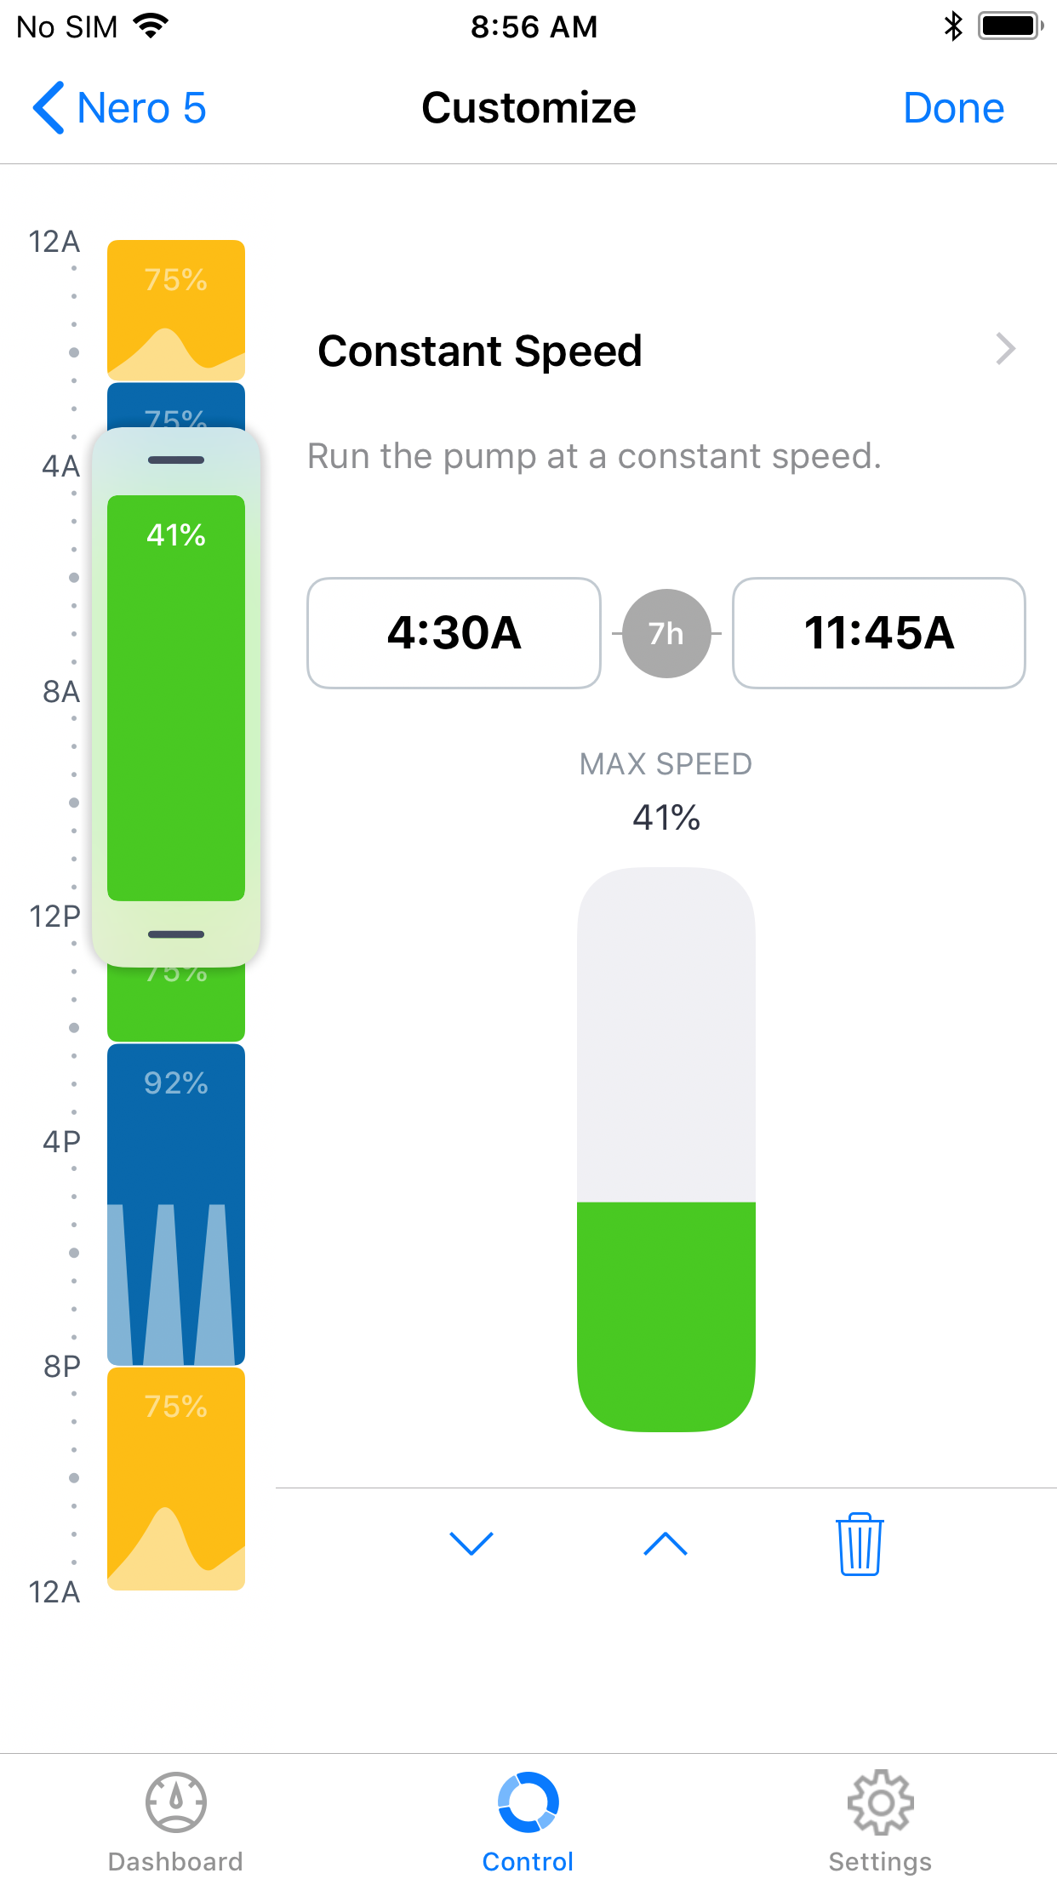The width and height of the screenshot is (1057, 1879).
Task: Tap the down chevron arrow
Action: [x=471, y=1543]
